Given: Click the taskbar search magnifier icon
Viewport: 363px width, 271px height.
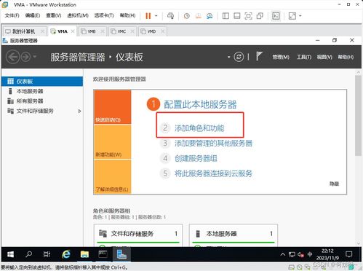Looking at the screenshot, I should 28,254.
